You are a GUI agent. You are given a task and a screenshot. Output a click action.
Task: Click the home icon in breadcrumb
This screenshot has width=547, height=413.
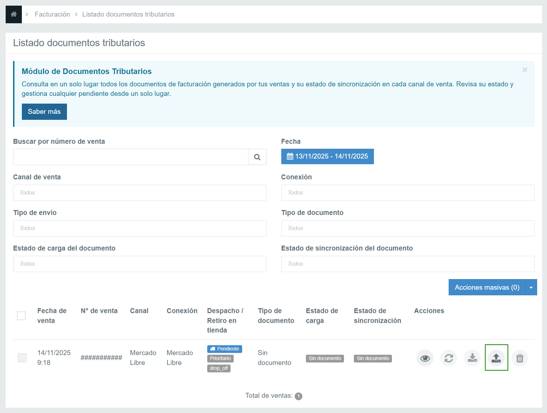[x=14, y=14]
